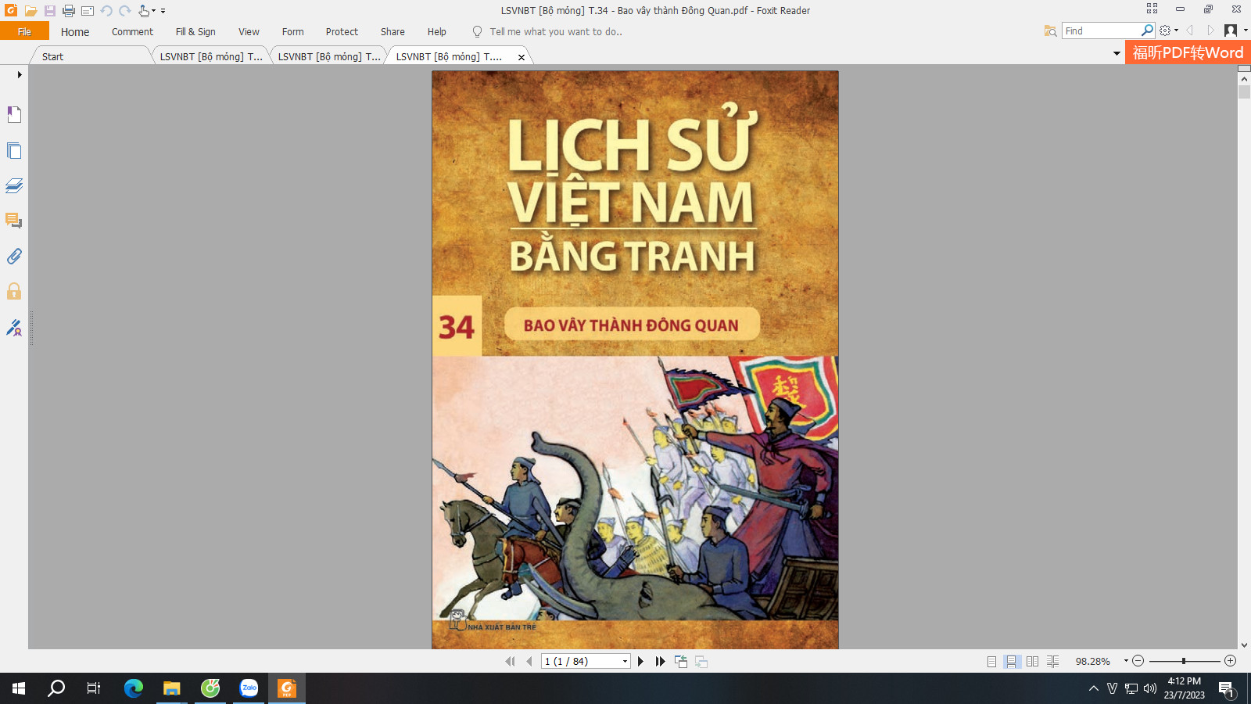Click the Tell me what you want field
Image resolution: width=1251 pixels, height=704 pixels.
(x=555, y=32)
